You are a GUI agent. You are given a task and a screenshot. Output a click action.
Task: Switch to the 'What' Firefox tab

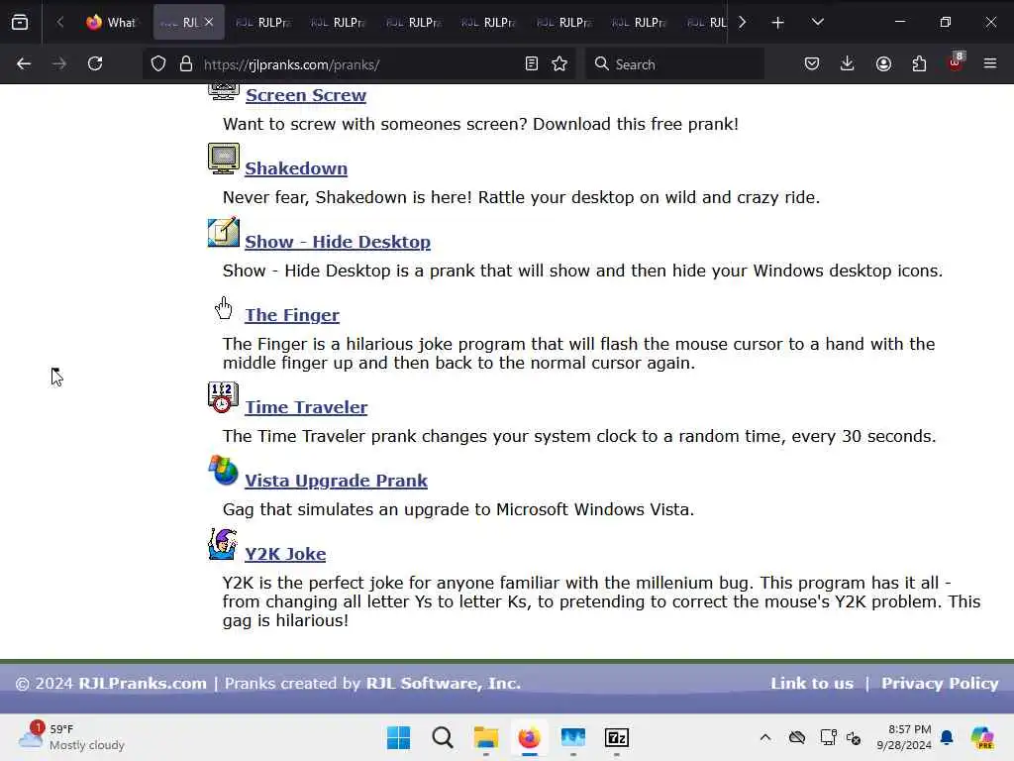point(111,23)
